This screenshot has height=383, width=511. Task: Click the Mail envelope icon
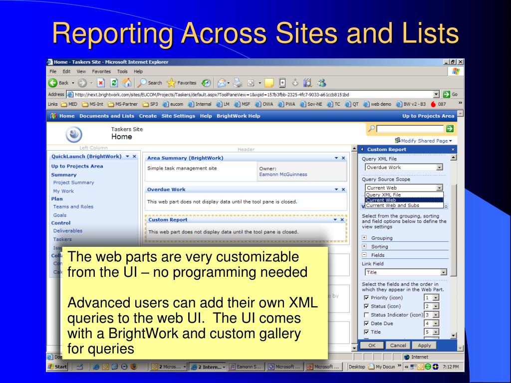[222, 83]
